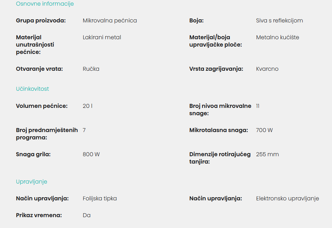Viewport: 332px width, 228px height.
Task: Select the Volumen pećnice label
Action: pyautogui.click(x=42, y=106)
